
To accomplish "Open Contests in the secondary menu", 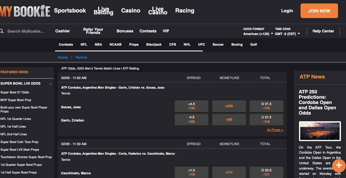I will click(x=148, y=31).
